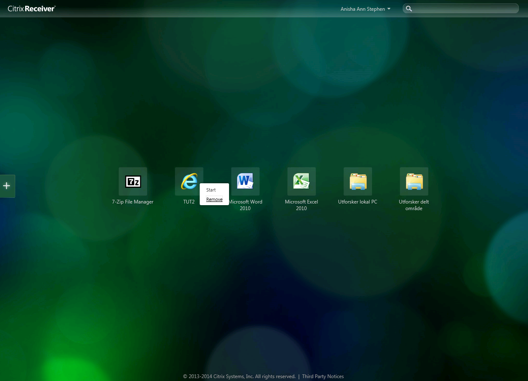528x381 pixels.
Task: Click the 7-Zip File Manager text label
Action: (x=133, y=202)
